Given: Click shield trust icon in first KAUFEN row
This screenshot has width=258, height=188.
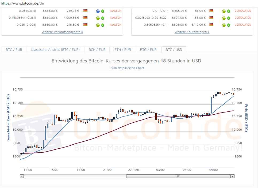Looking at the screenshot, I should (103, 11).
